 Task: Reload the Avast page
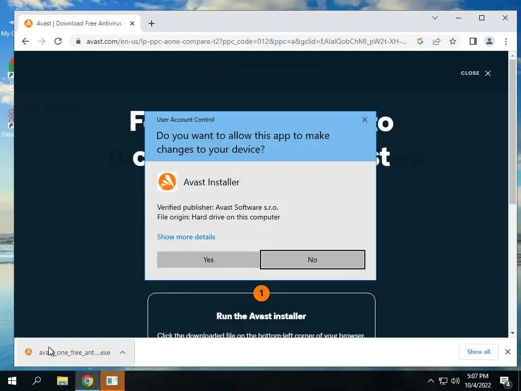click(x=58, y=41)
